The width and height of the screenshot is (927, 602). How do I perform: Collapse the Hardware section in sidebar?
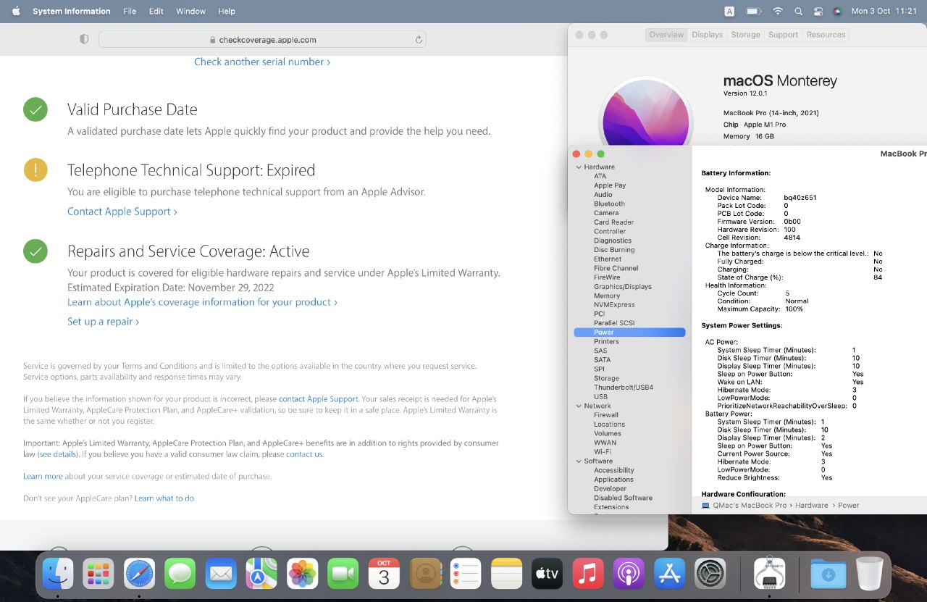(579, 167)
